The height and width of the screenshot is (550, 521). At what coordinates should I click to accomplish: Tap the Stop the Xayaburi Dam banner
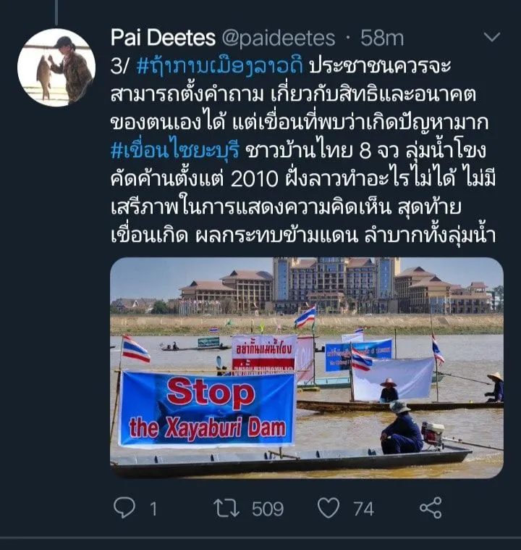click(207, 409)
